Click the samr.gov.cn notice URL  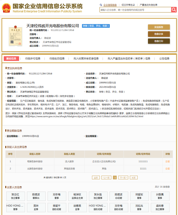click(86, 117)
